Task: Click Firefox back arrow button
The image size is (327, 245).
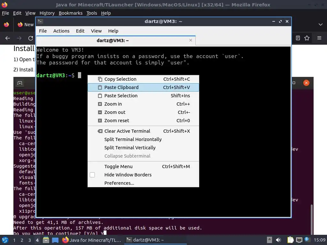Action: (8, 38)
